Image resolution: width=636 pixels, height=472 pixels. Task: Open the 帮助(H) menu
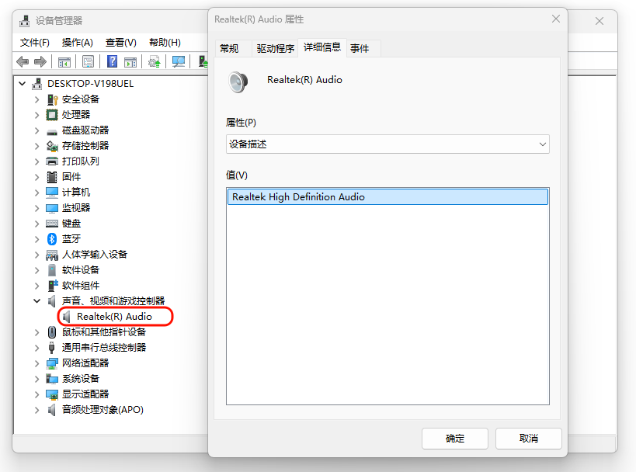tap(165, 43)
